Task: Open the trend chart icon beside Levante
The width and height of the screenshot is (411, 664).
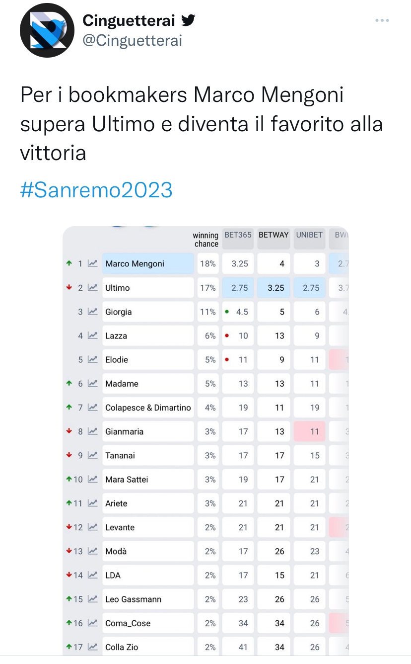Action: click(x=92, y=527)
